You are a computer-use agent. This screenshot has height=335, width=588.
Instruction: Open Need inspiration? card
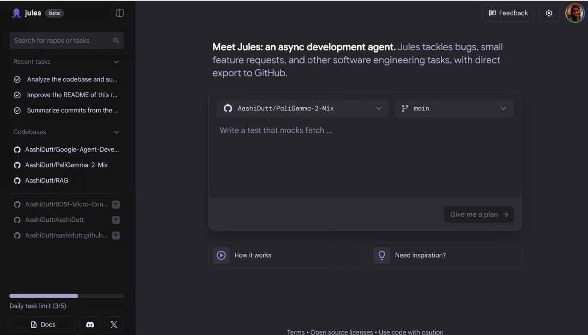pos(445,255)
